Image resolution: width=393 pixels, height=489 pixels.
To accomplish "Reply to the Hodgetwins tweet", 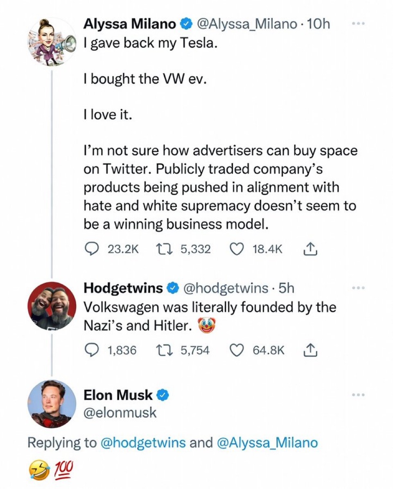I will tap(91, 350).
